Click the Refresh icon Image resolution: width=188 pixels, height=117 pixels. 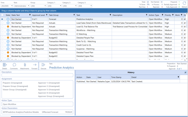184,3
